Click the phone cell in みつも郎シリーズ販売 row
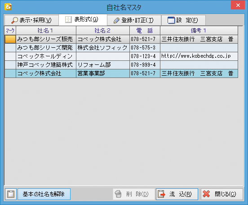 (x=145, y=39)
